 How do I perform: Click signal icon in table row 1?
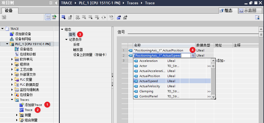click(x=130, y=50)
